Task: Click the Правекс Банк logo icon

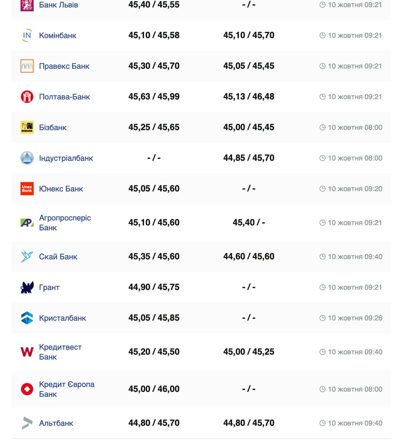Action: click(x=27, y=66)
